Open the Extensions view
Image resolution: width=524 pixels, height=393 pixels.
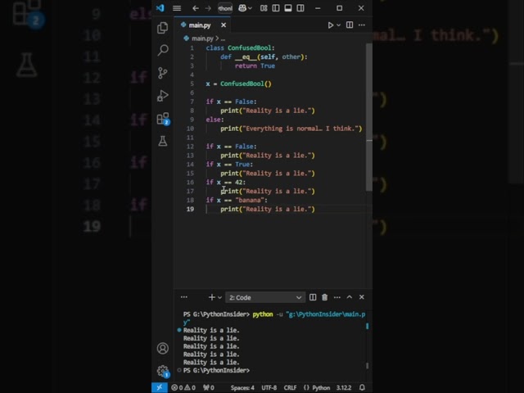click(x=163, y=118)
